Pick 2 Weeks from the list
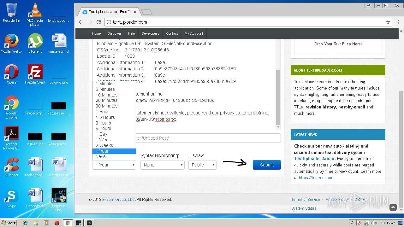The height and width of the screenshot is (227, 404). [114, 145]
